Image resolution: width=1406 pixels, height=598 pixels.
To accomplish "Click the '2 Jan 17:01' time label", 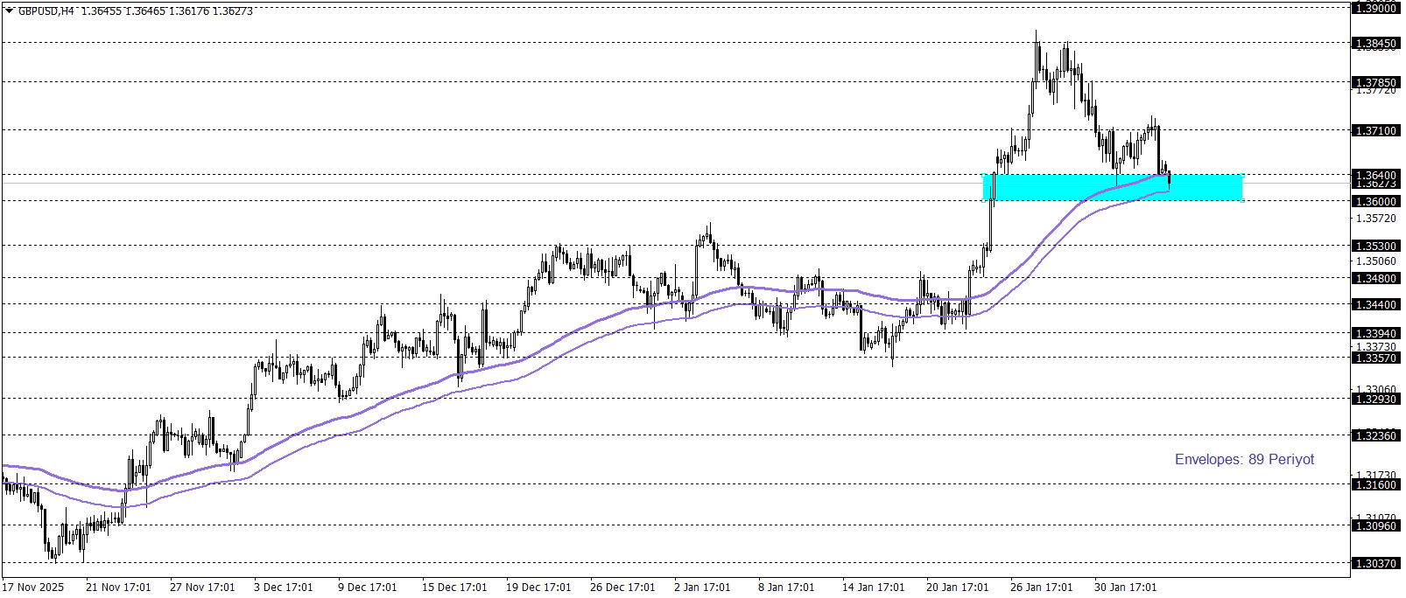I will [x=702, y=587].
